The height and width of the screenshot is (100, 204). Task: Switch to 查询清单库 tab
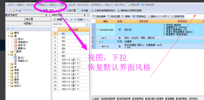click(138, 99)
